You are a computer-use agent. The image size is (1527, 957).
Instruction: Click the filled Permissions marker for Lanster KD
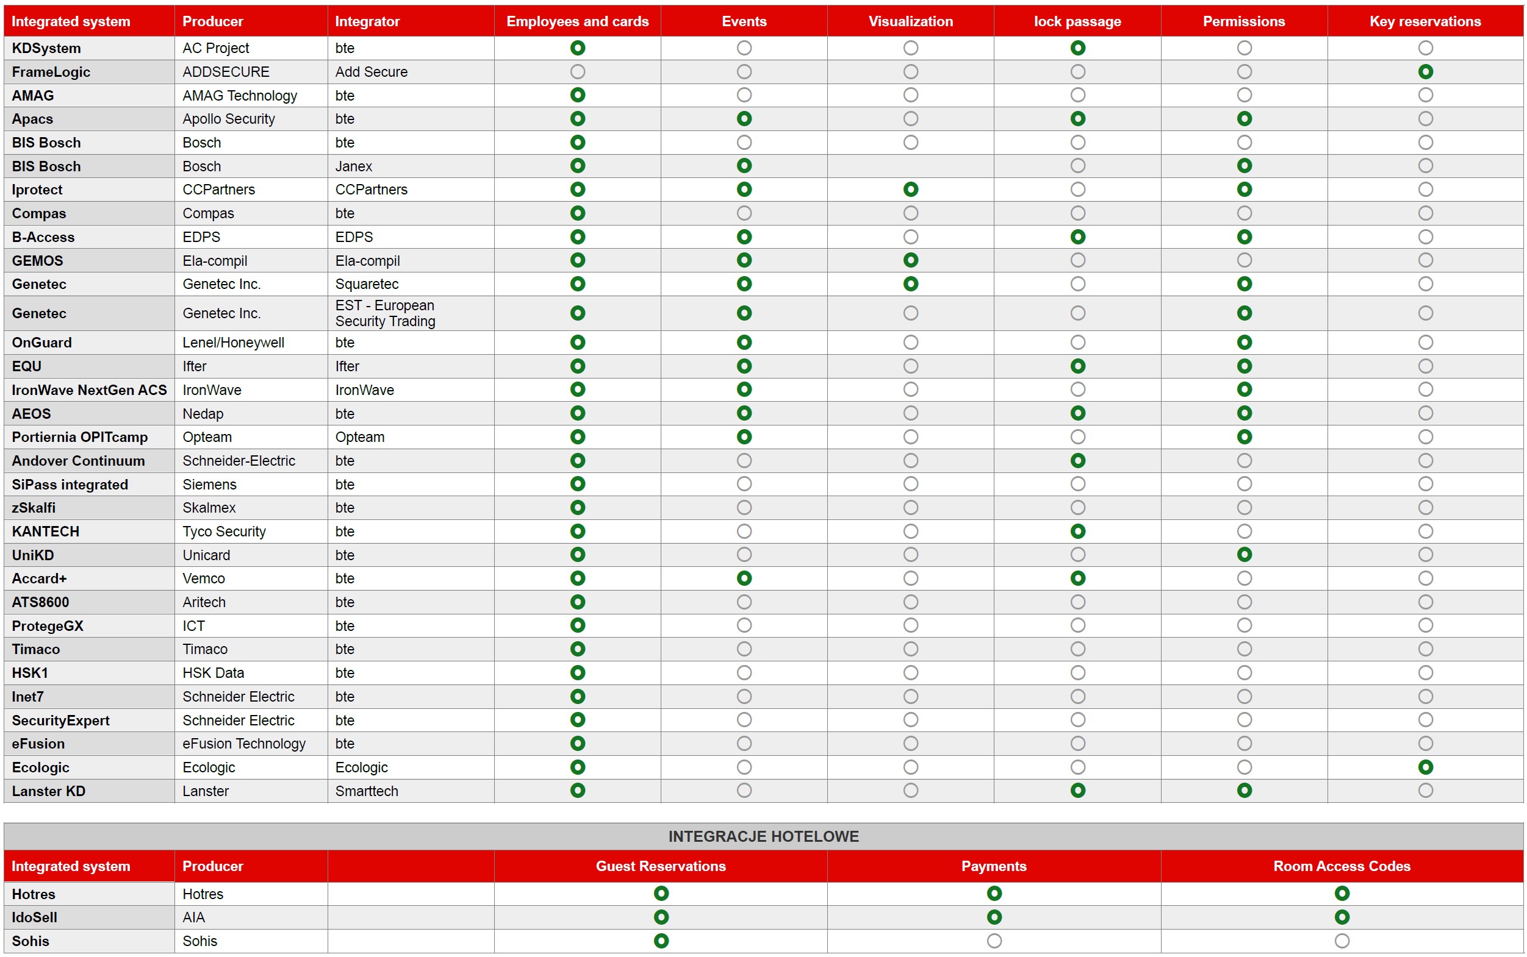tap(1244, 790)
